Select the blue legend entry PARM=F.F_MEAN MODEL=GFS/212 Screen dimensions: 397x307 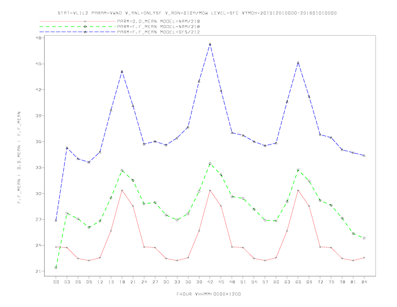pos(158,32)
